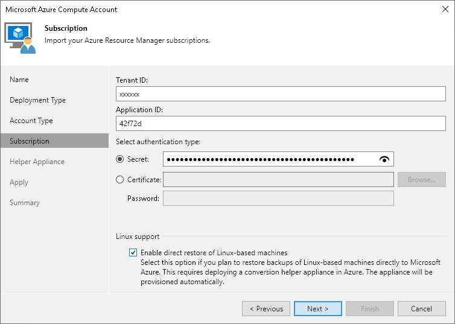455x324 pixels.
Task: Proceed with the Next button
Action: coord(318,309)
